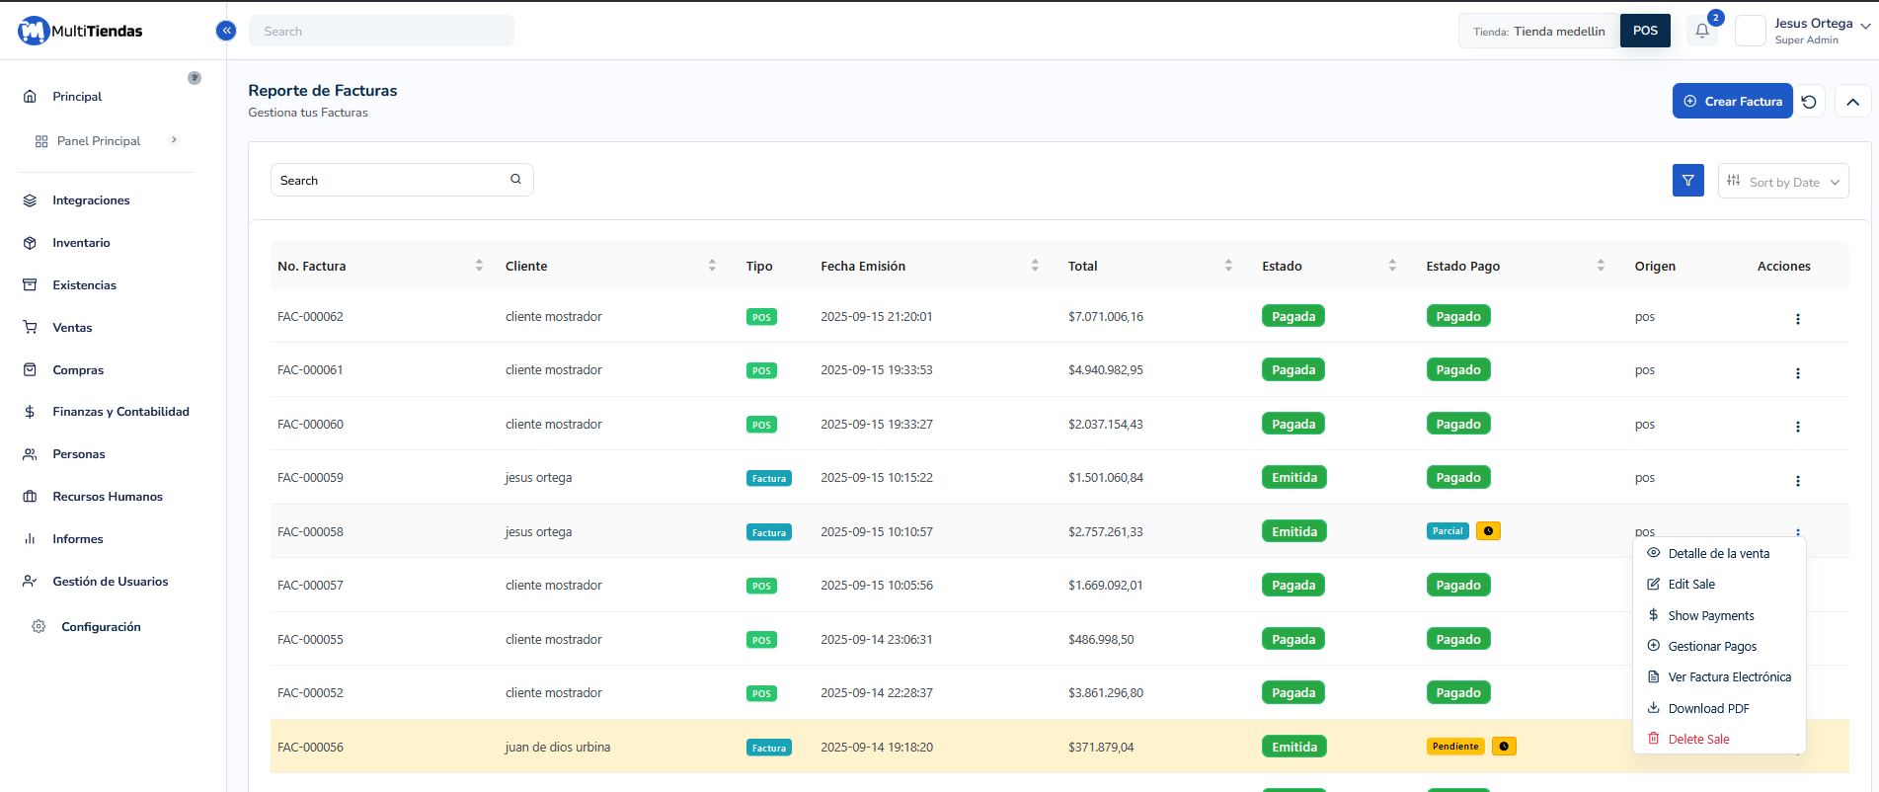Open Configuración in the sidebar
1879x792 pixels.
click(x=101, y=627)
